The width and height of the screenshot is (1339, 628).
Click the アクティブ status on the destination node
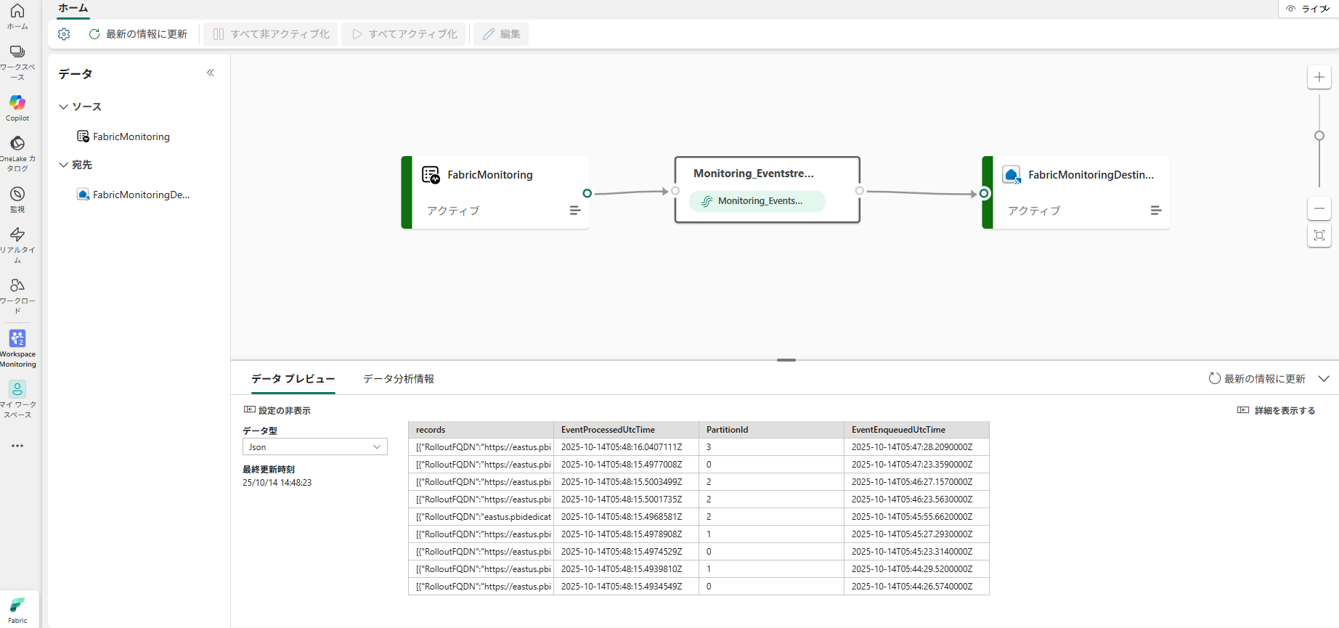point(1034,211)
